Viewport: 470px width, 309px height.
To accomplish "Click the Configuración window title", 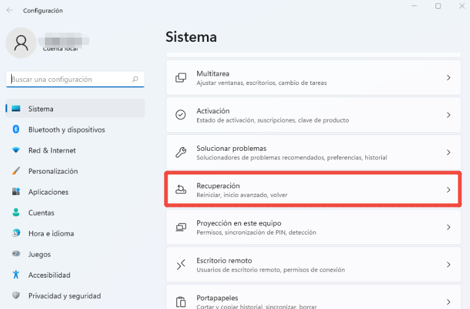I will click(43, 10).
